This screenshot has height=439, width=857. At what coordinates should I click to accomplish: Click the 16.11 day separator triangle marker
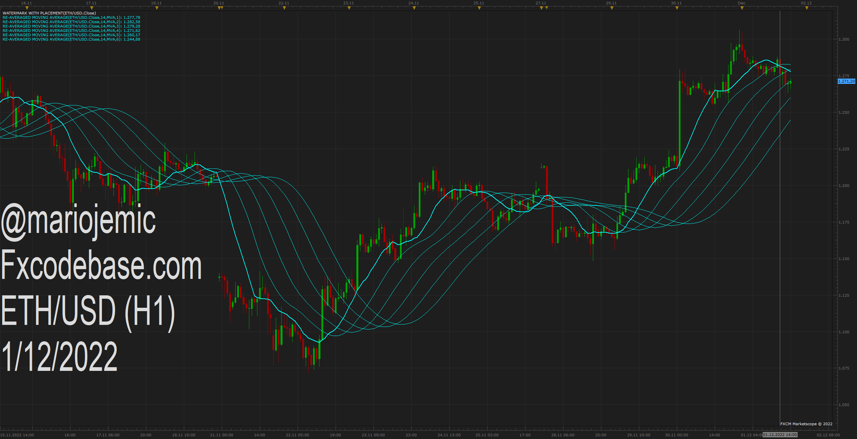(27, 8)
